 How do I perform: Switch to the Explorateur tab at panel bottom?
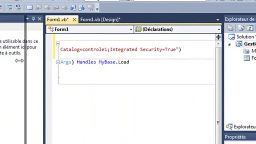coord(241,127)
